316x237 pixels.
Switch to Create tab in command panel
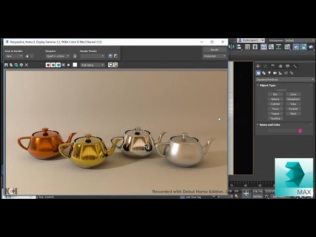(258, 66)
